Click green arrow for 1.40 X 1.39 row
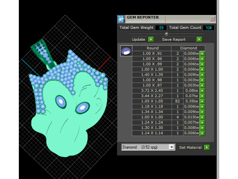Screen dimensions: 238x179 click(x=202, y=75)
